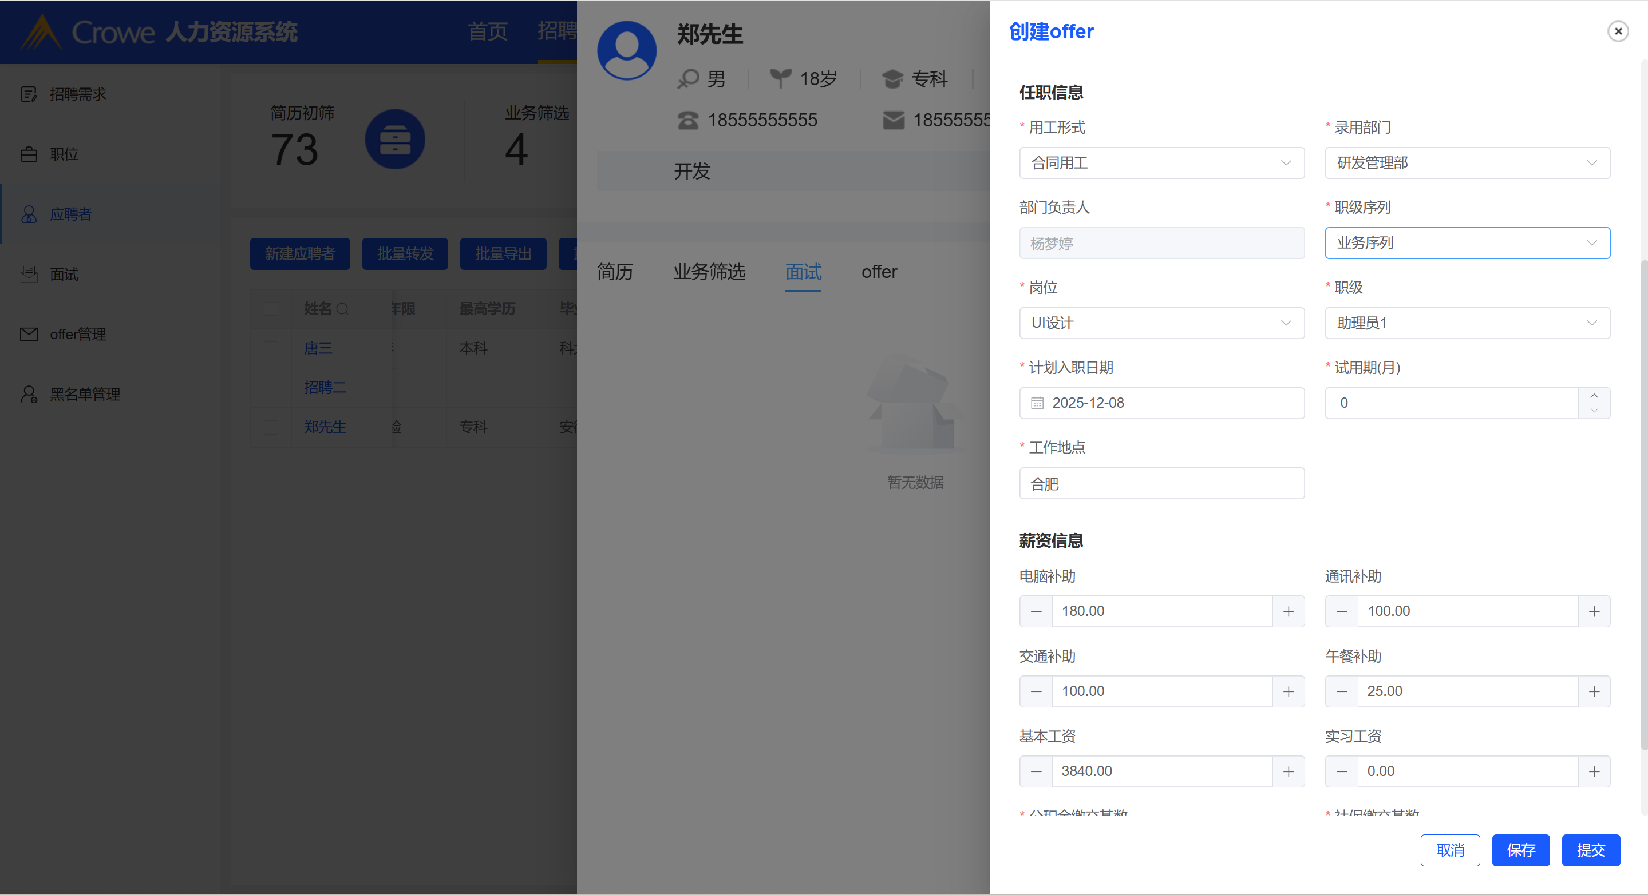Click the minus icon for 通讯补助
The height and width of the screenshot is (895, 1648).
click(1342, 611)
